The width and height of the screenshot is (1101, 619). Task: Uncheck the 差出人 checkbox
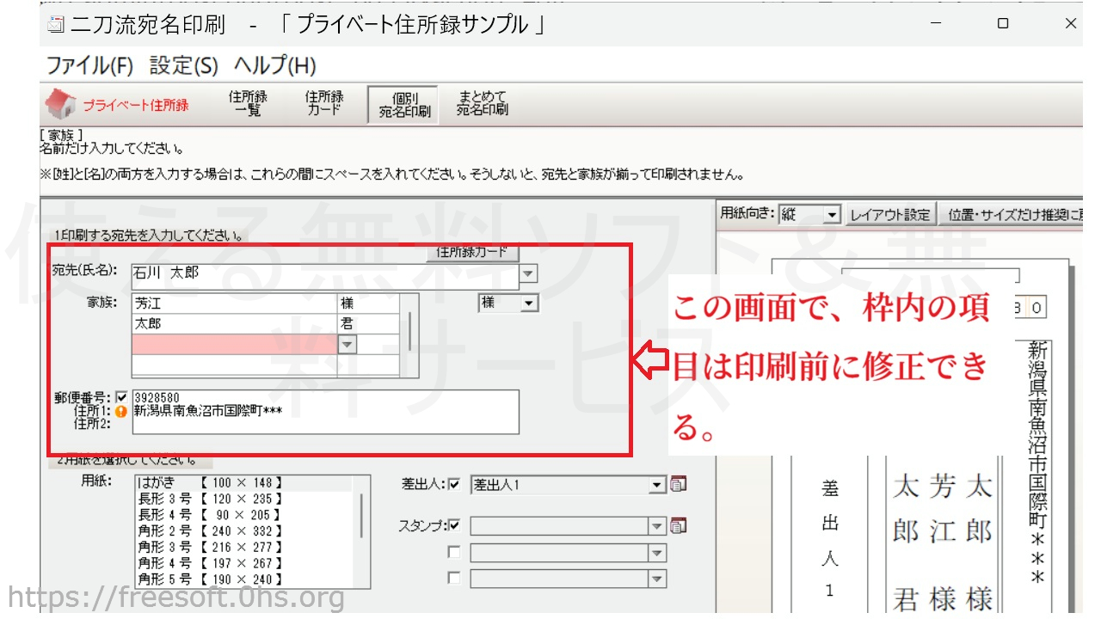pos(454,484)
